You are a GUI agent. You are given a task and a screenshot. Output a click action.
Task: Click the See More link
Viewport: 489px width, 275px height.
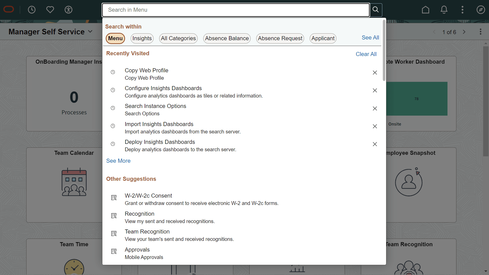pyautogui.click(x=118, y=161)
